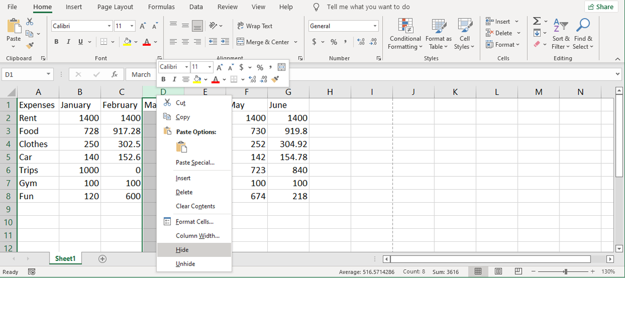Click ribbon Increase Decimal button
The width and height of the screenshot is (625, 312).
(361, 42)
